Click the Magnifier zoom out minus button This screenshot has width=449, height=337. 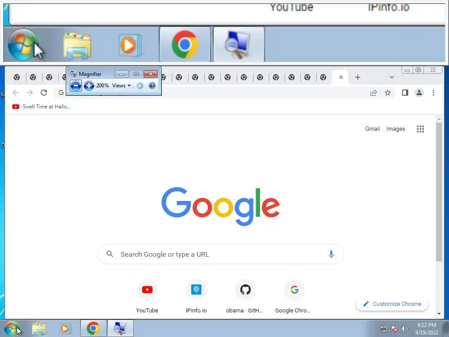(75, 86)
